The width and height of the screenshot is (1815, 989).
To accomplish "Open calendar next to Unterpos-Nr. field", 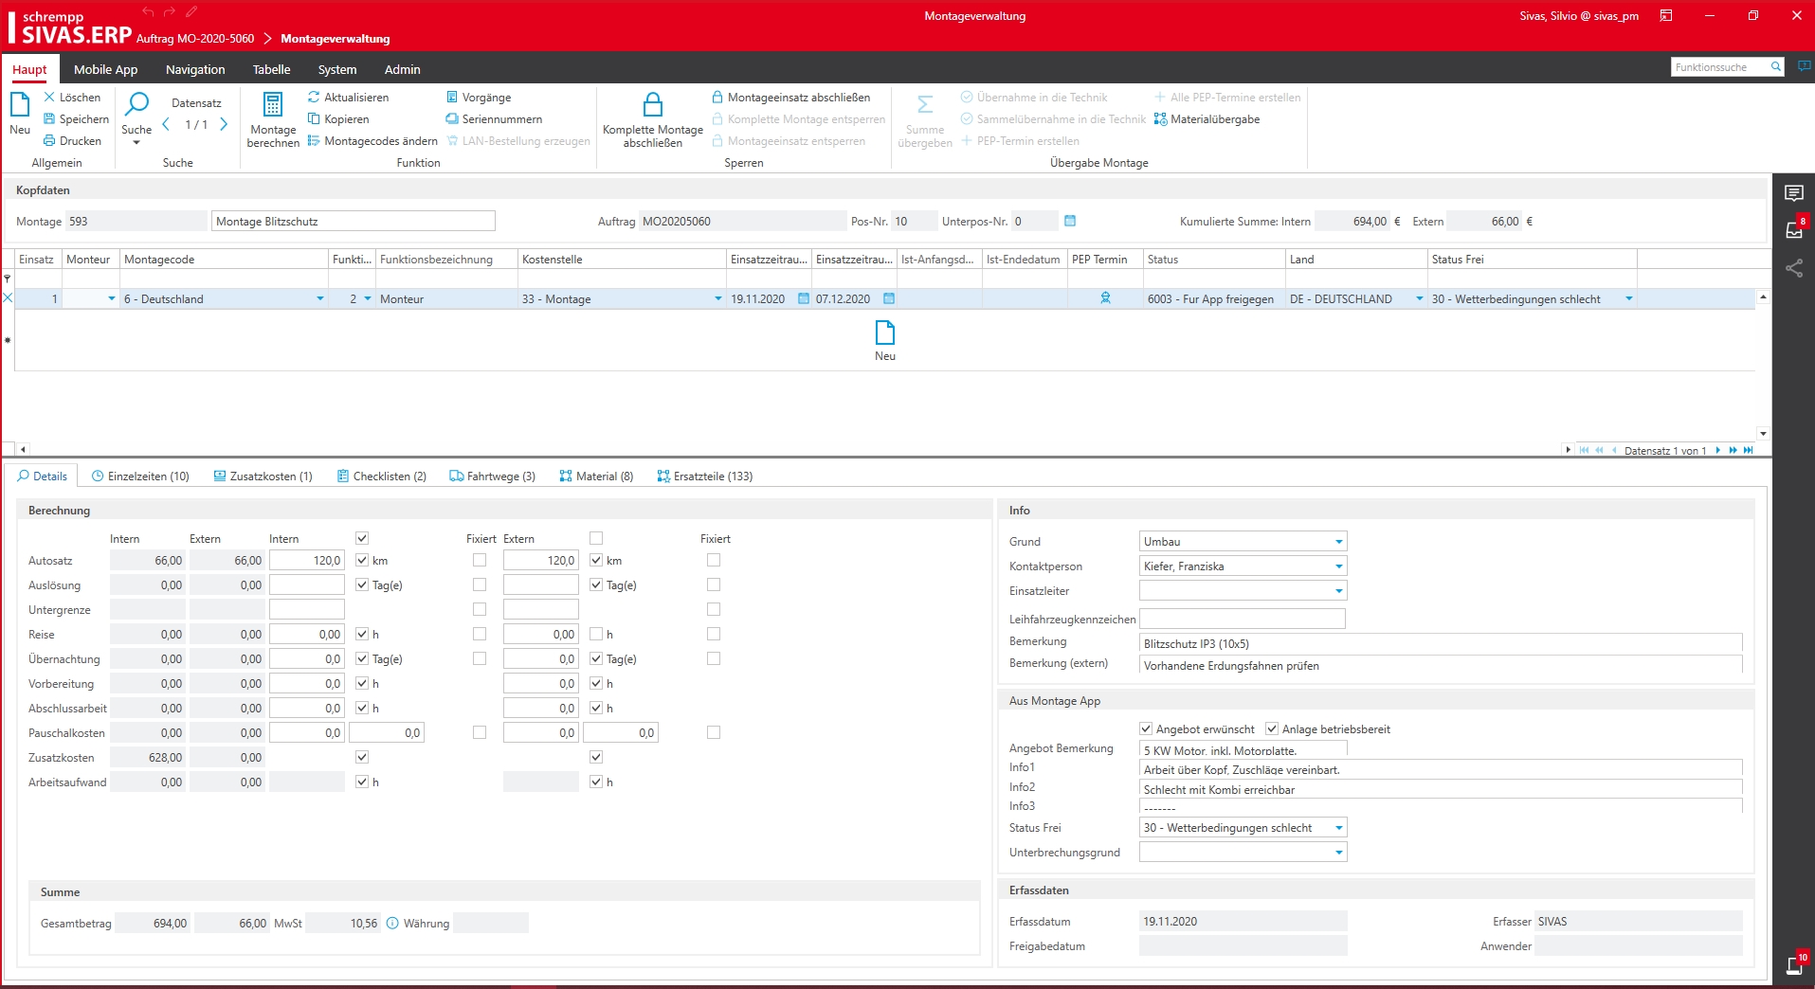I will tap(1070, 222).
